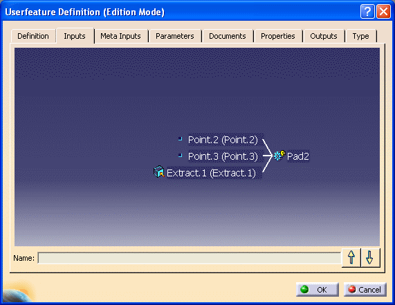Click the green light on OK button
The image size is (395, 305).
pos(304,289)
